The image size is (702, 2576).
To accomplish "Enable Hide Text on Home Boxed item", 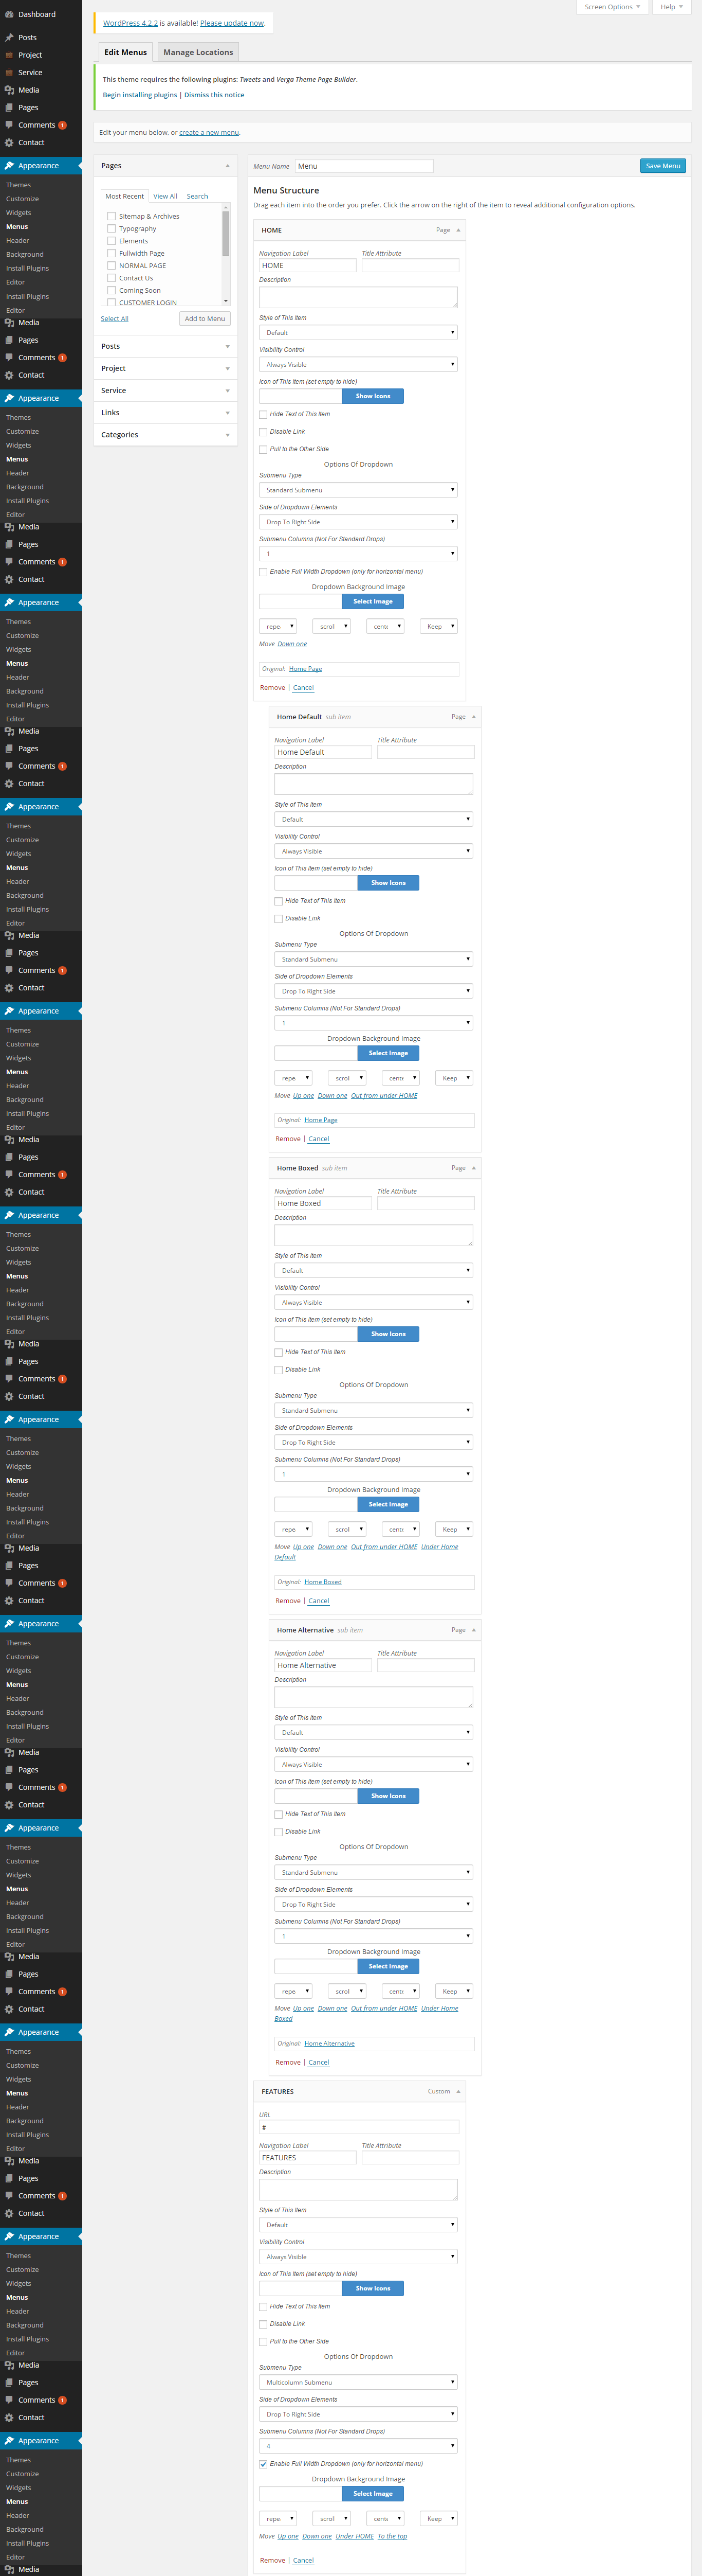I will click(x=279, y=1352).
